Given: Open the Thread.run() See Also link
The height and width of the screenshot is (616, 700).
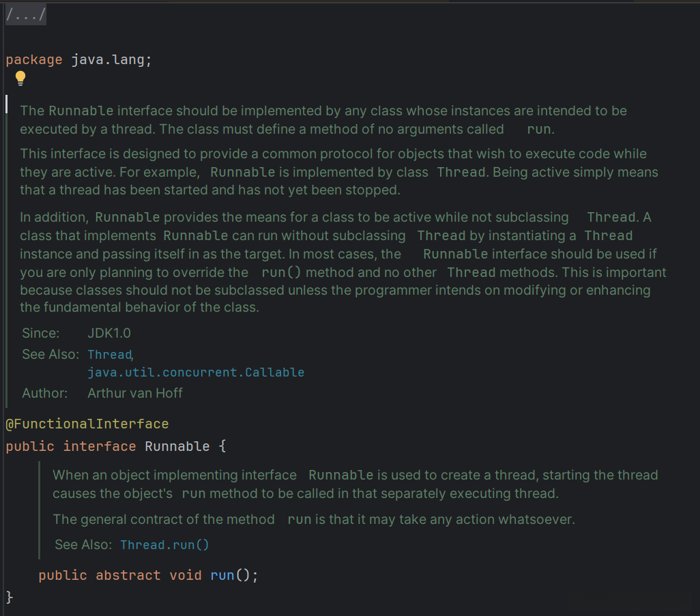Looking at the screenshot, I should [164, 545].
